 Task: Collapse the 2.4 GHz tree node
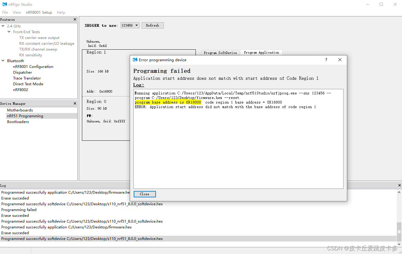[3, 26]
